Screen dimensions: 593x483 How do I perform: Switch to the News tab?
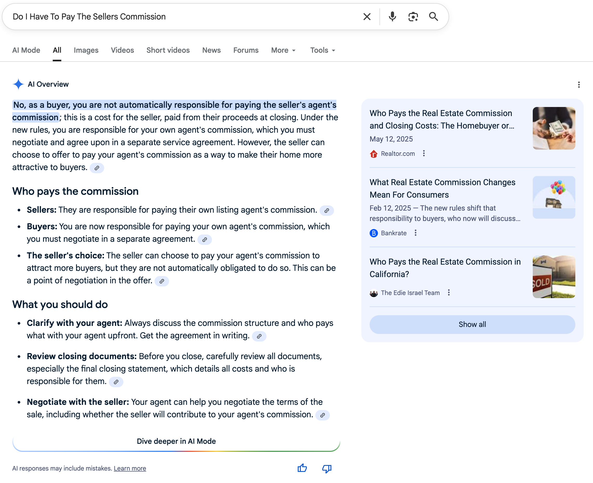tap(211, 50)
